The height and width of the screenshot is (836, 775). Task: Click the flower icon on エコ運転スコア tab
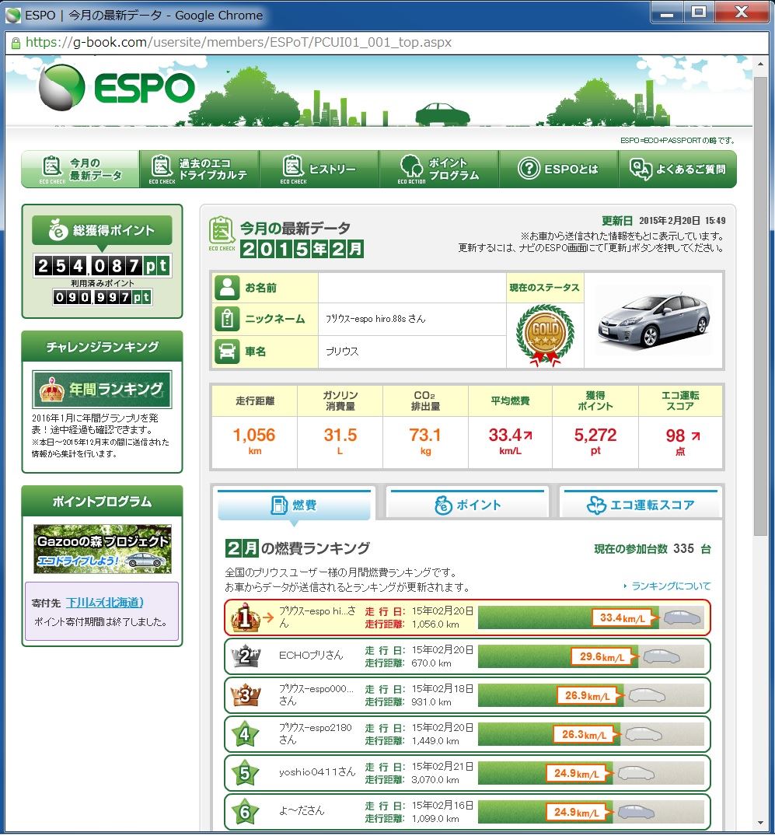596,505
